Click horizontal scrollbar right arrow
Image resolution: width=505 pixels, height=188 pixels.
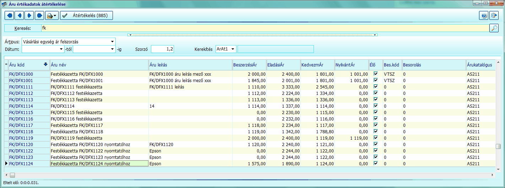pos(493,175)
